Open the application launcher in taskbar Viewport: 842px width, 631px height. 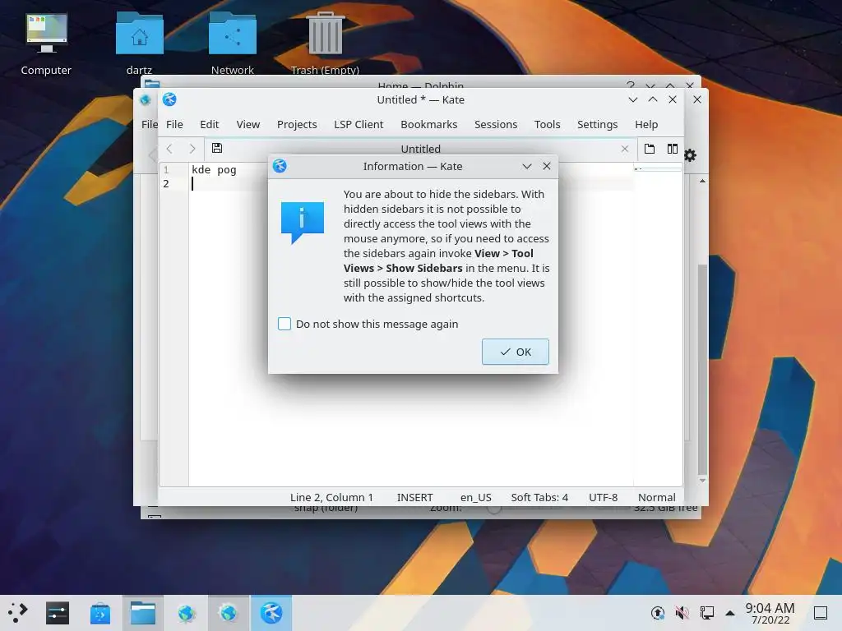pos(18,613)
